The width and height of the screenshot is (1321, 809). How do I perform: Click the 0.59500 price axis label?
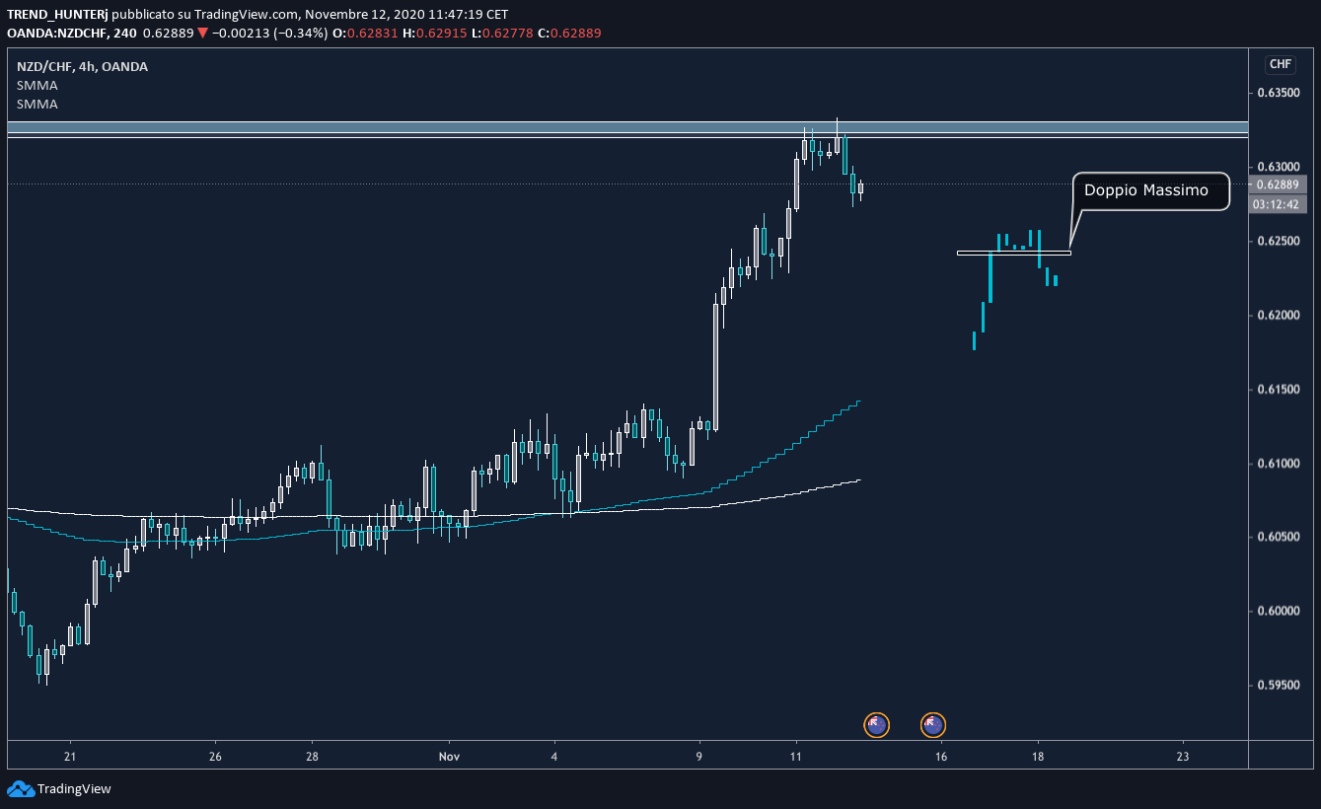click(x=1278, y=685)
